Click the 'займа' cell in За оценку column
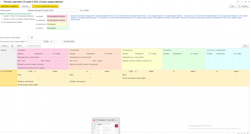The height and width of the screenshot is (134, 251). pos(197,71)
